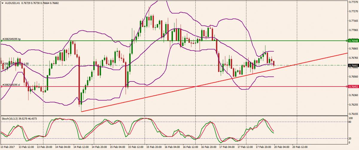Click the 16 Feb 12:00 time label
359x150 pixels.
[x=190, y=148]
